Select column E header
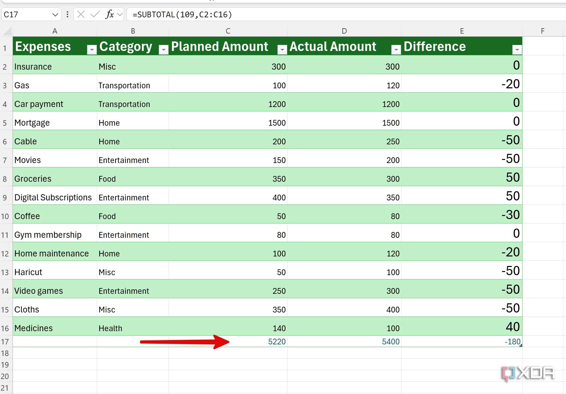 click(x=462, y=31)
